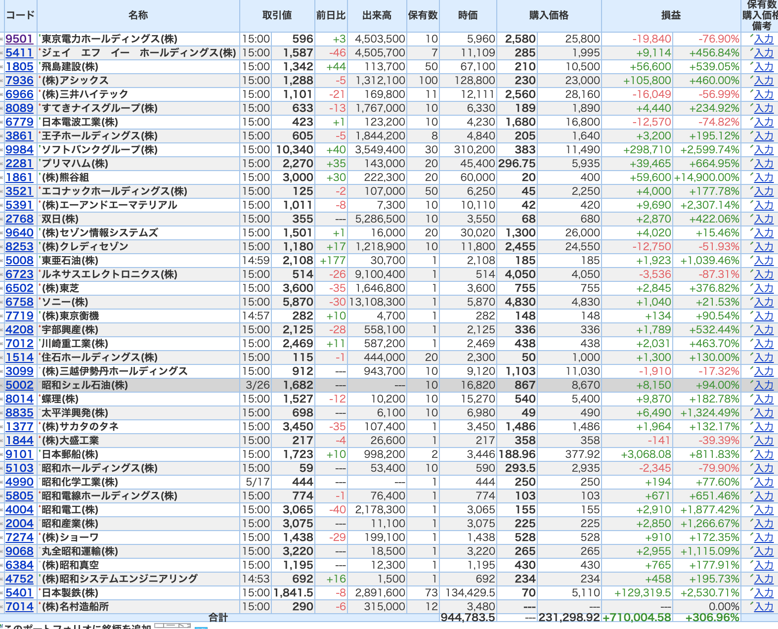Image resolution: width=778 pixels, height=629 pixels.
Task: Click 入力 link in 飛島建設 row
Action: pyautogui.click(x=764, y=67)
